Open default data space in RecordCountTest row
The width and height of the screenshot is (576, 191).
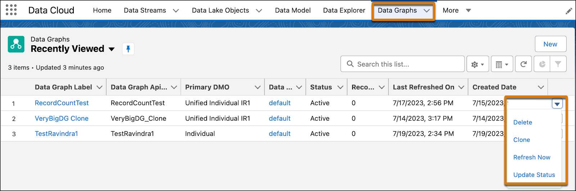coord(280,103)
